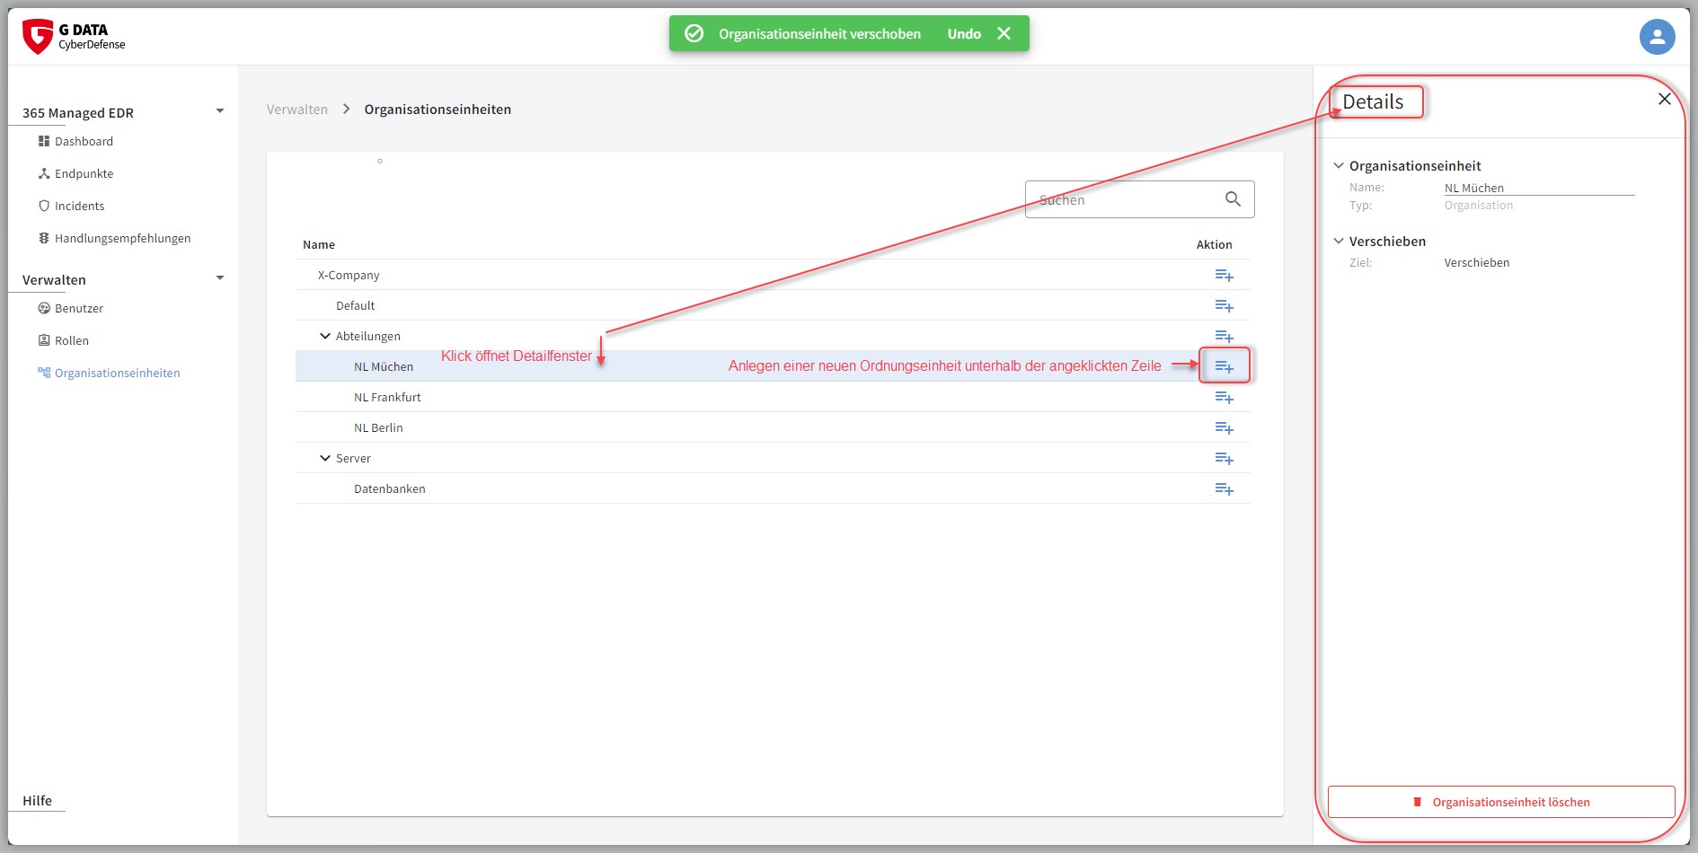Open Endpunkte in the sidebar
This screenshot has height=853, width=1698.
[84, 173]
